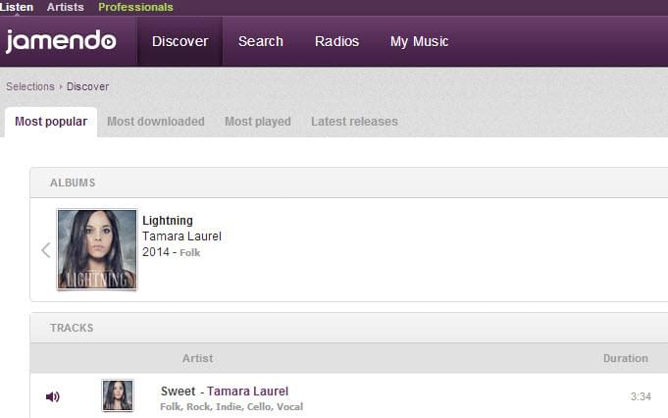Click the Artists link at top
Image resolution: width=668 pixels, height=418 pixels.
[x=66, y=7]
